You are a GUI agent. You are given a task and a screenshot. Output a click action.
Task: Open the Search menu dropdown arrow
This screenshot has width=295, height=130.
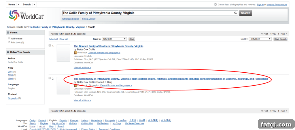(34, 5)
